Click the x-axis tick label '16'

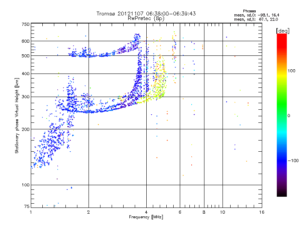click(262, 212)
